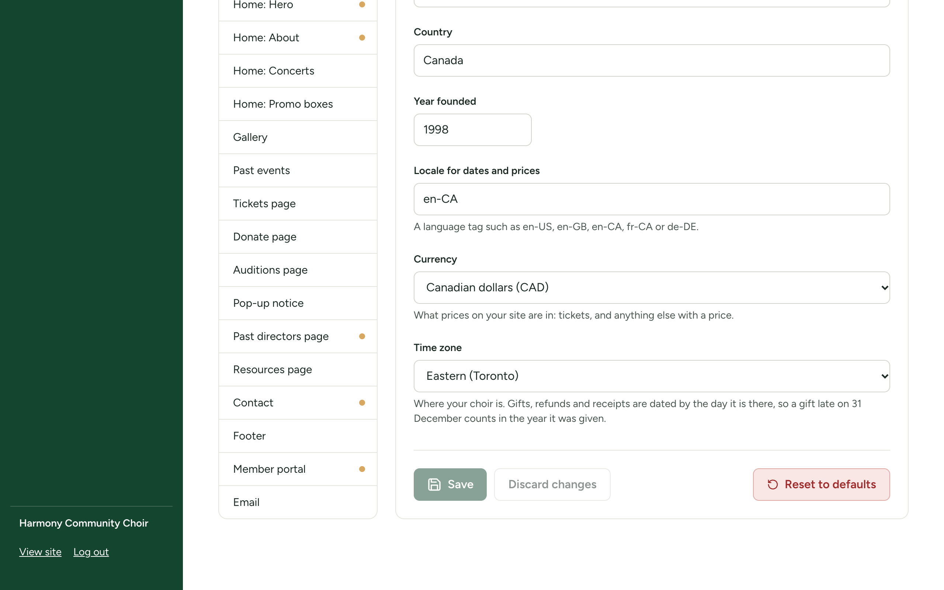This screenshot has width=944, height=590.
Task: Focus the Year founded input
Action: click(x=472, y=129)
